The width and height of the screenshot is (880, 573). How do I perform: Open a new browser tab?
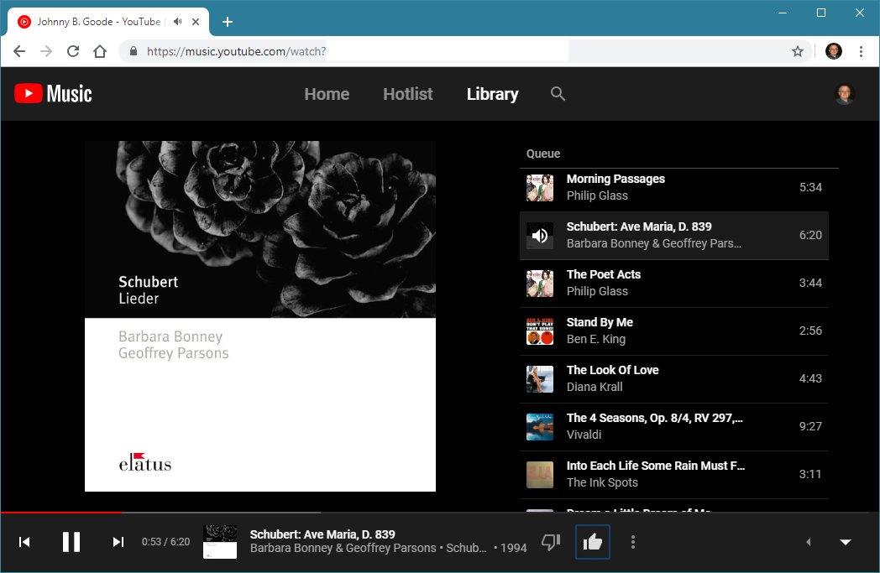point(228,22)
